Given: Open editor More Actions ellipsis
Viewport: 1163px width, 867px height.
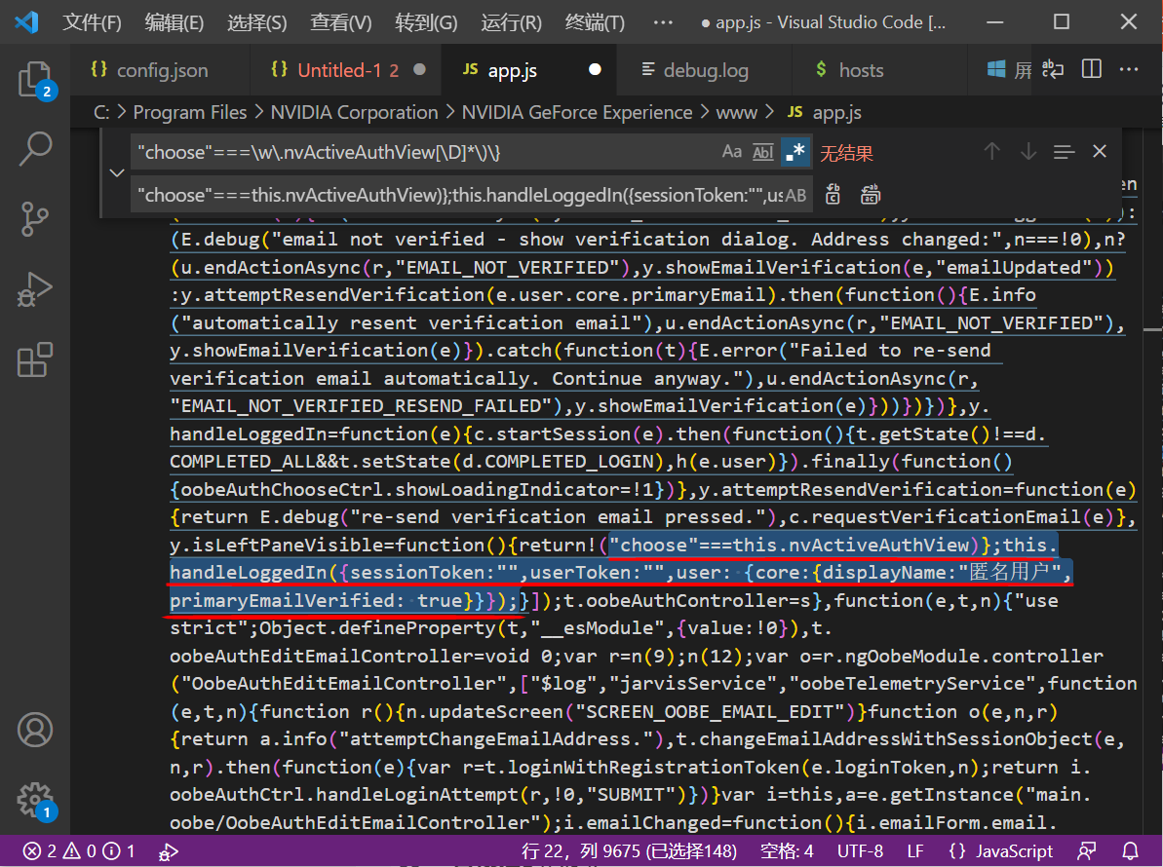Looking at the screenshot, I should pos(1129,70).
